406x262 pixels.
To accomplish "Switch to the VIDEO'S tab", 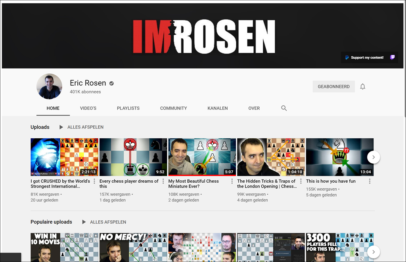I will (x=88, y=108).
